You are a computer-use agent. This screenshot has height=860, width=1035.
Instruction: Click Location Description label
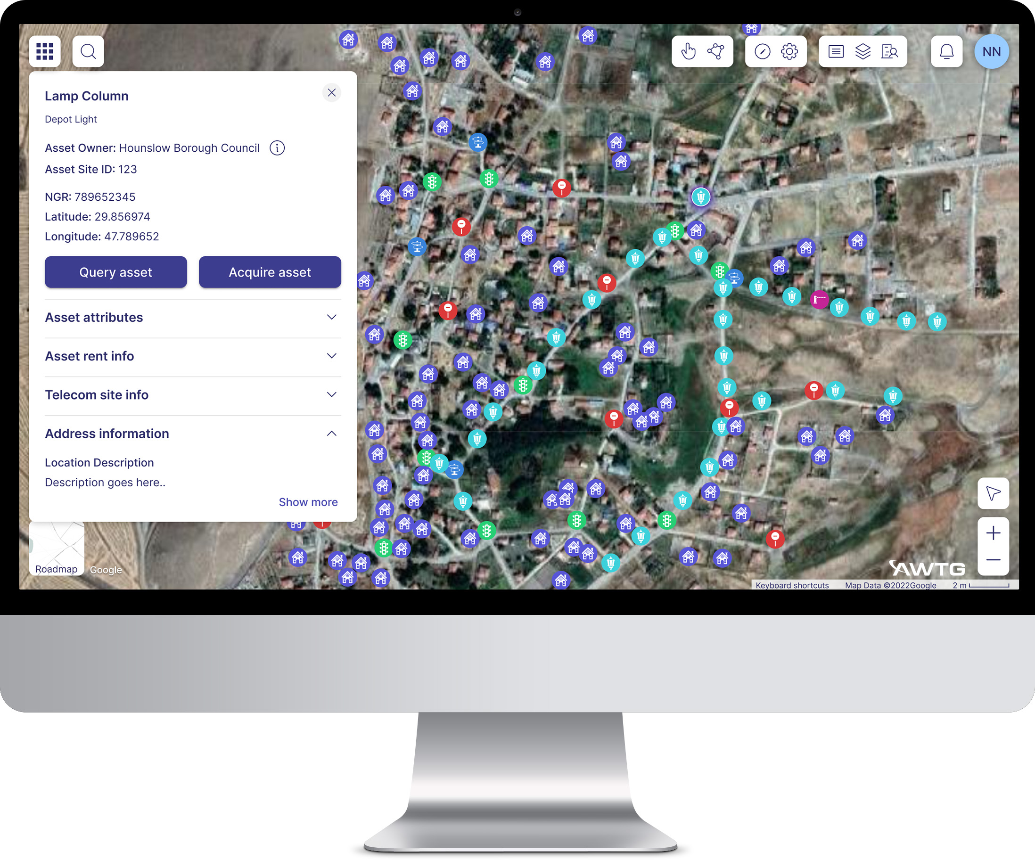99,463
